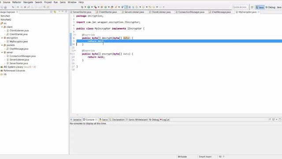Select ClientListener.java in Package Explorer

[19, 30]
